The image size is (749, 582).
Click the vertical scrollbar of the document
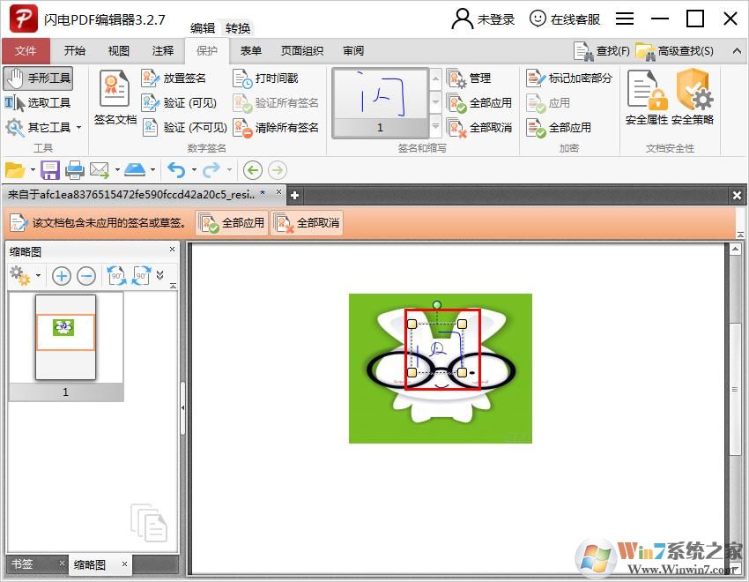tap(735, 389)
